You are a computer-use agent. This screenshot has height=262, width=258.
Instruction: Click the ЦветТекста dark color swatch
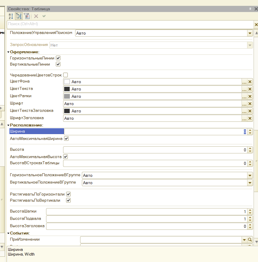67,89
